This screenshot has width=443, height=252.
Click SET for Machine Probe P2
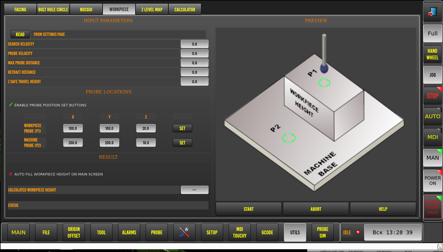point(183,143)
